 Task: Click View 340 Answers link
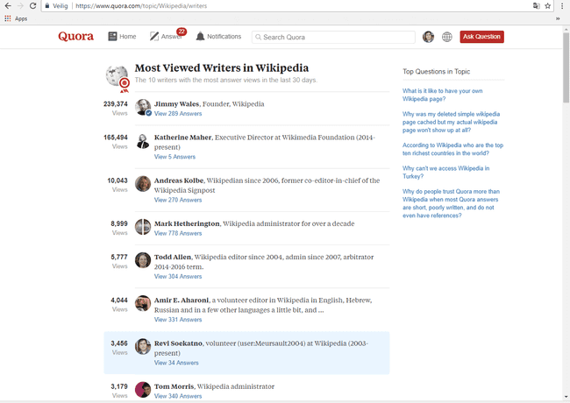click(178, 397)
